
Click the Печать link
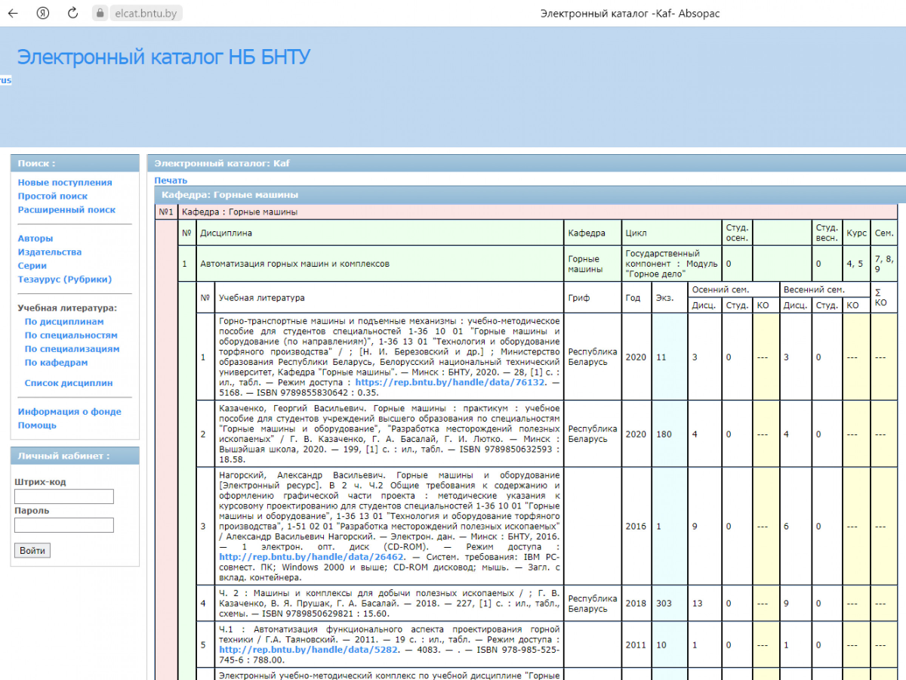click(x=171, y=180)
